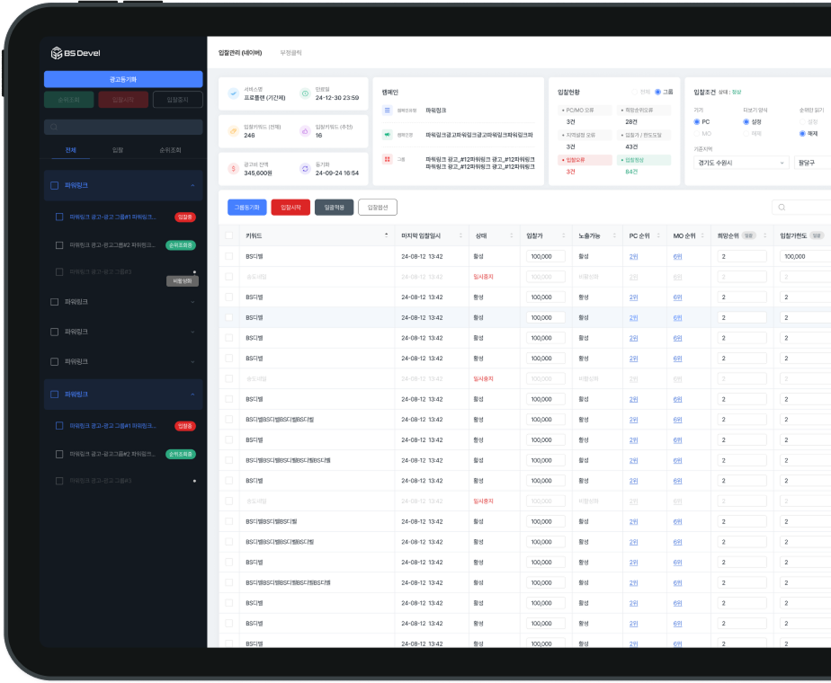Collapse the first 파워링크 campaign in sidebar

tap(192, 185)
